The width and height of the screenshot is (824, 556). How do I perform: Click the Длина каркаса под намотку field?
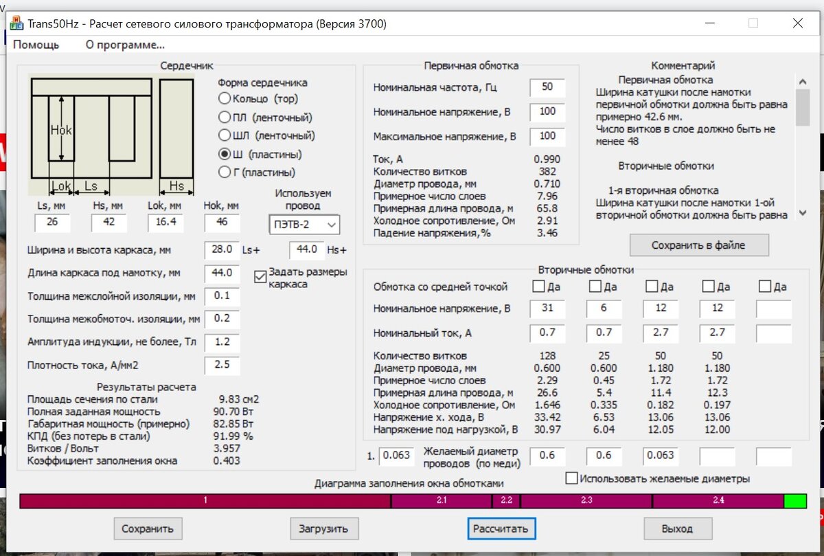coord(222,273)
